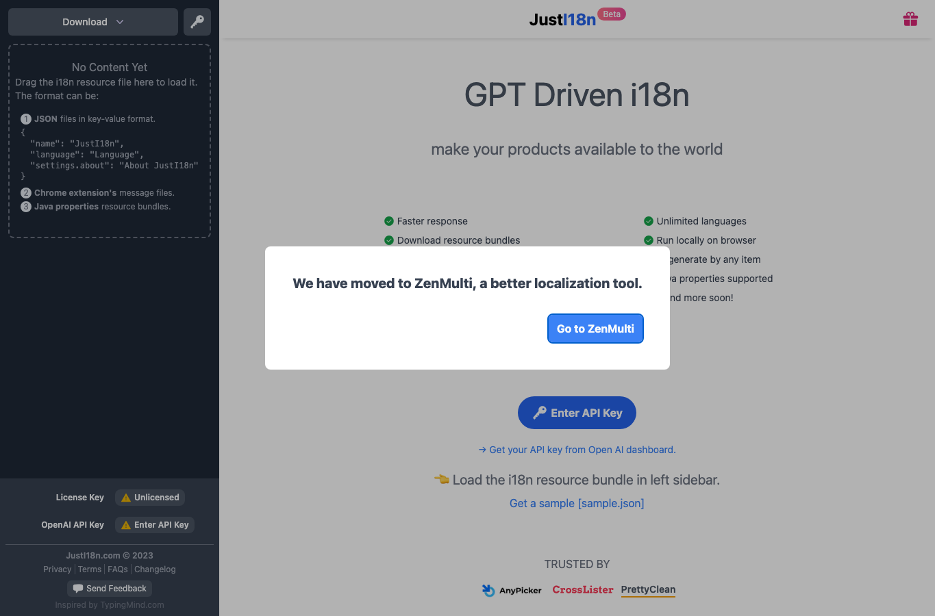Open the AnyPicker trusted-by logo

[x=512, y=590]
